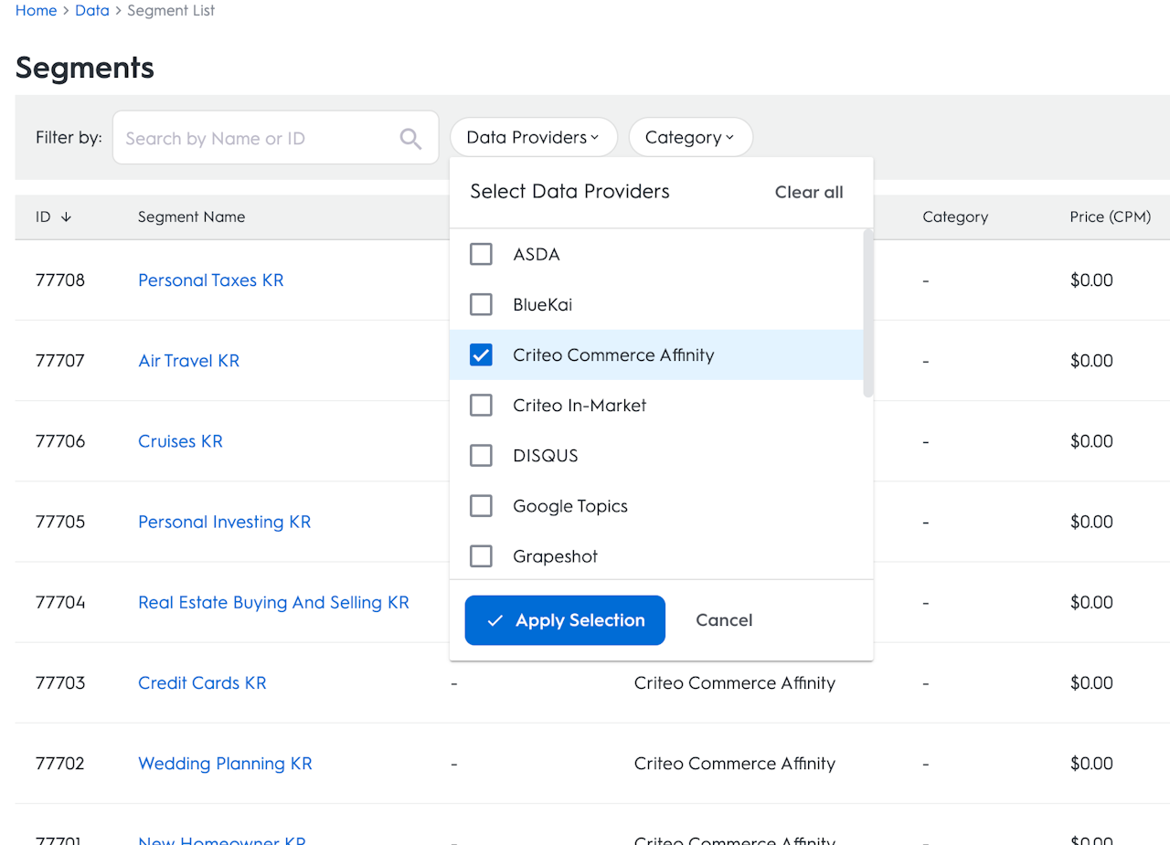The height and width of the screenshot is (845, 1170).
Task: Sort by ID column arrow
Action: coord(66,217)
